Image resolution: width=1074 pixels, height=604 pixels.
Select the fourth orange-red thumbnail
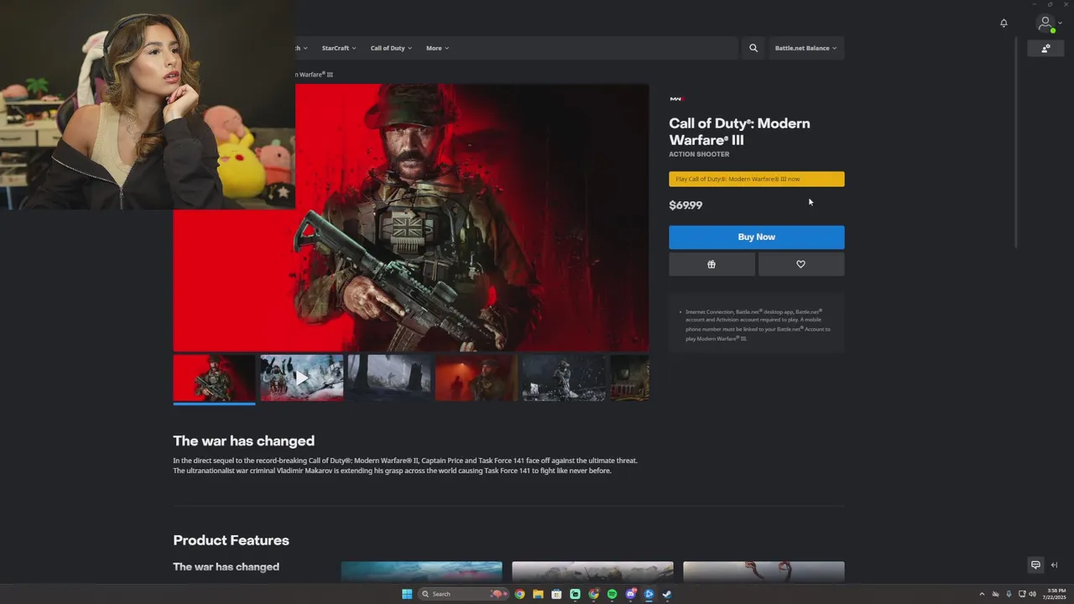477,377
